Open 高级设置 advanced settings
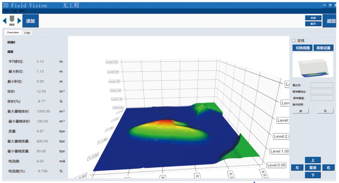Image resolution: width=339 pixels, height=183 pixels. coord(323,48)
